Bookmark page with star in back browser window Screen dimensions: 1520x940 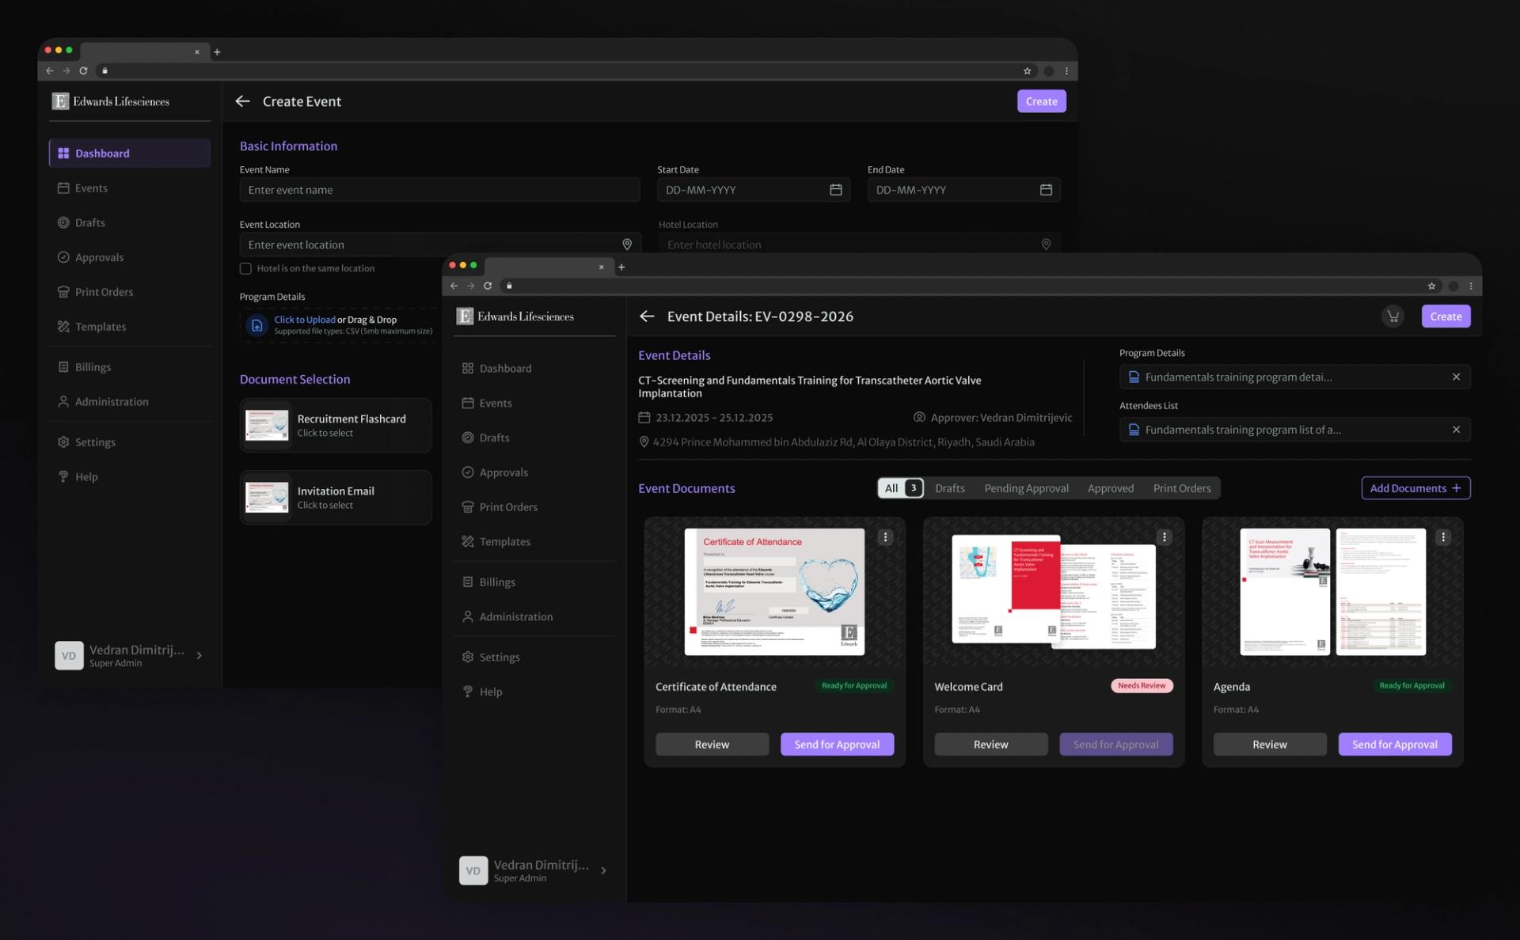click(x=1027, y=71)
